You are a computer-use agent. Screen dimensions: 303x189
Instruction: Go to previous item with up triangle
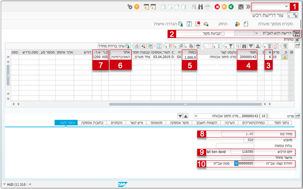(x=186, y=116)
